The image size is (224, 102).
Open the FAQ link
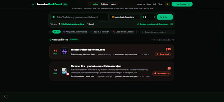click(x=154, y=4)
